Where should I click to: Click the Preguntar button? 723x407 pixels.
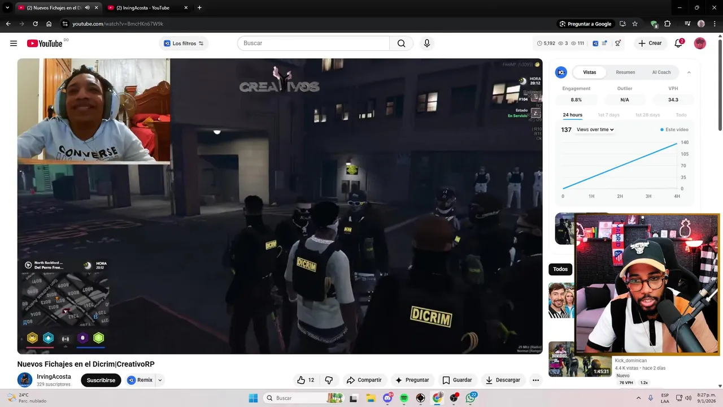coord(412,380)
